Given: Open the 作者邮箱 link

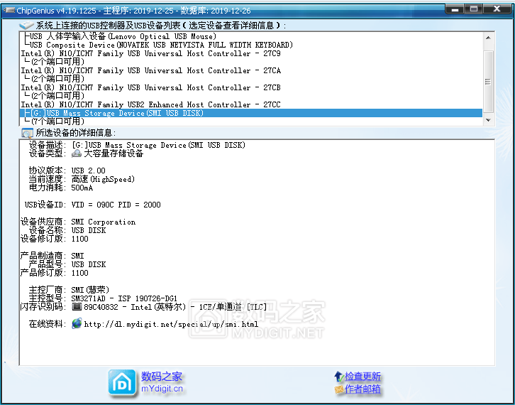Looking at the screenshot, I should pos(362,389).
